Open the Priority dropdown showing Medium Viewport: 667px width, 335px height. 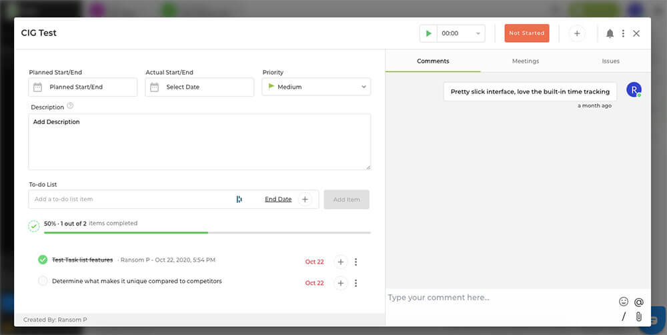[x=316, y=87]
